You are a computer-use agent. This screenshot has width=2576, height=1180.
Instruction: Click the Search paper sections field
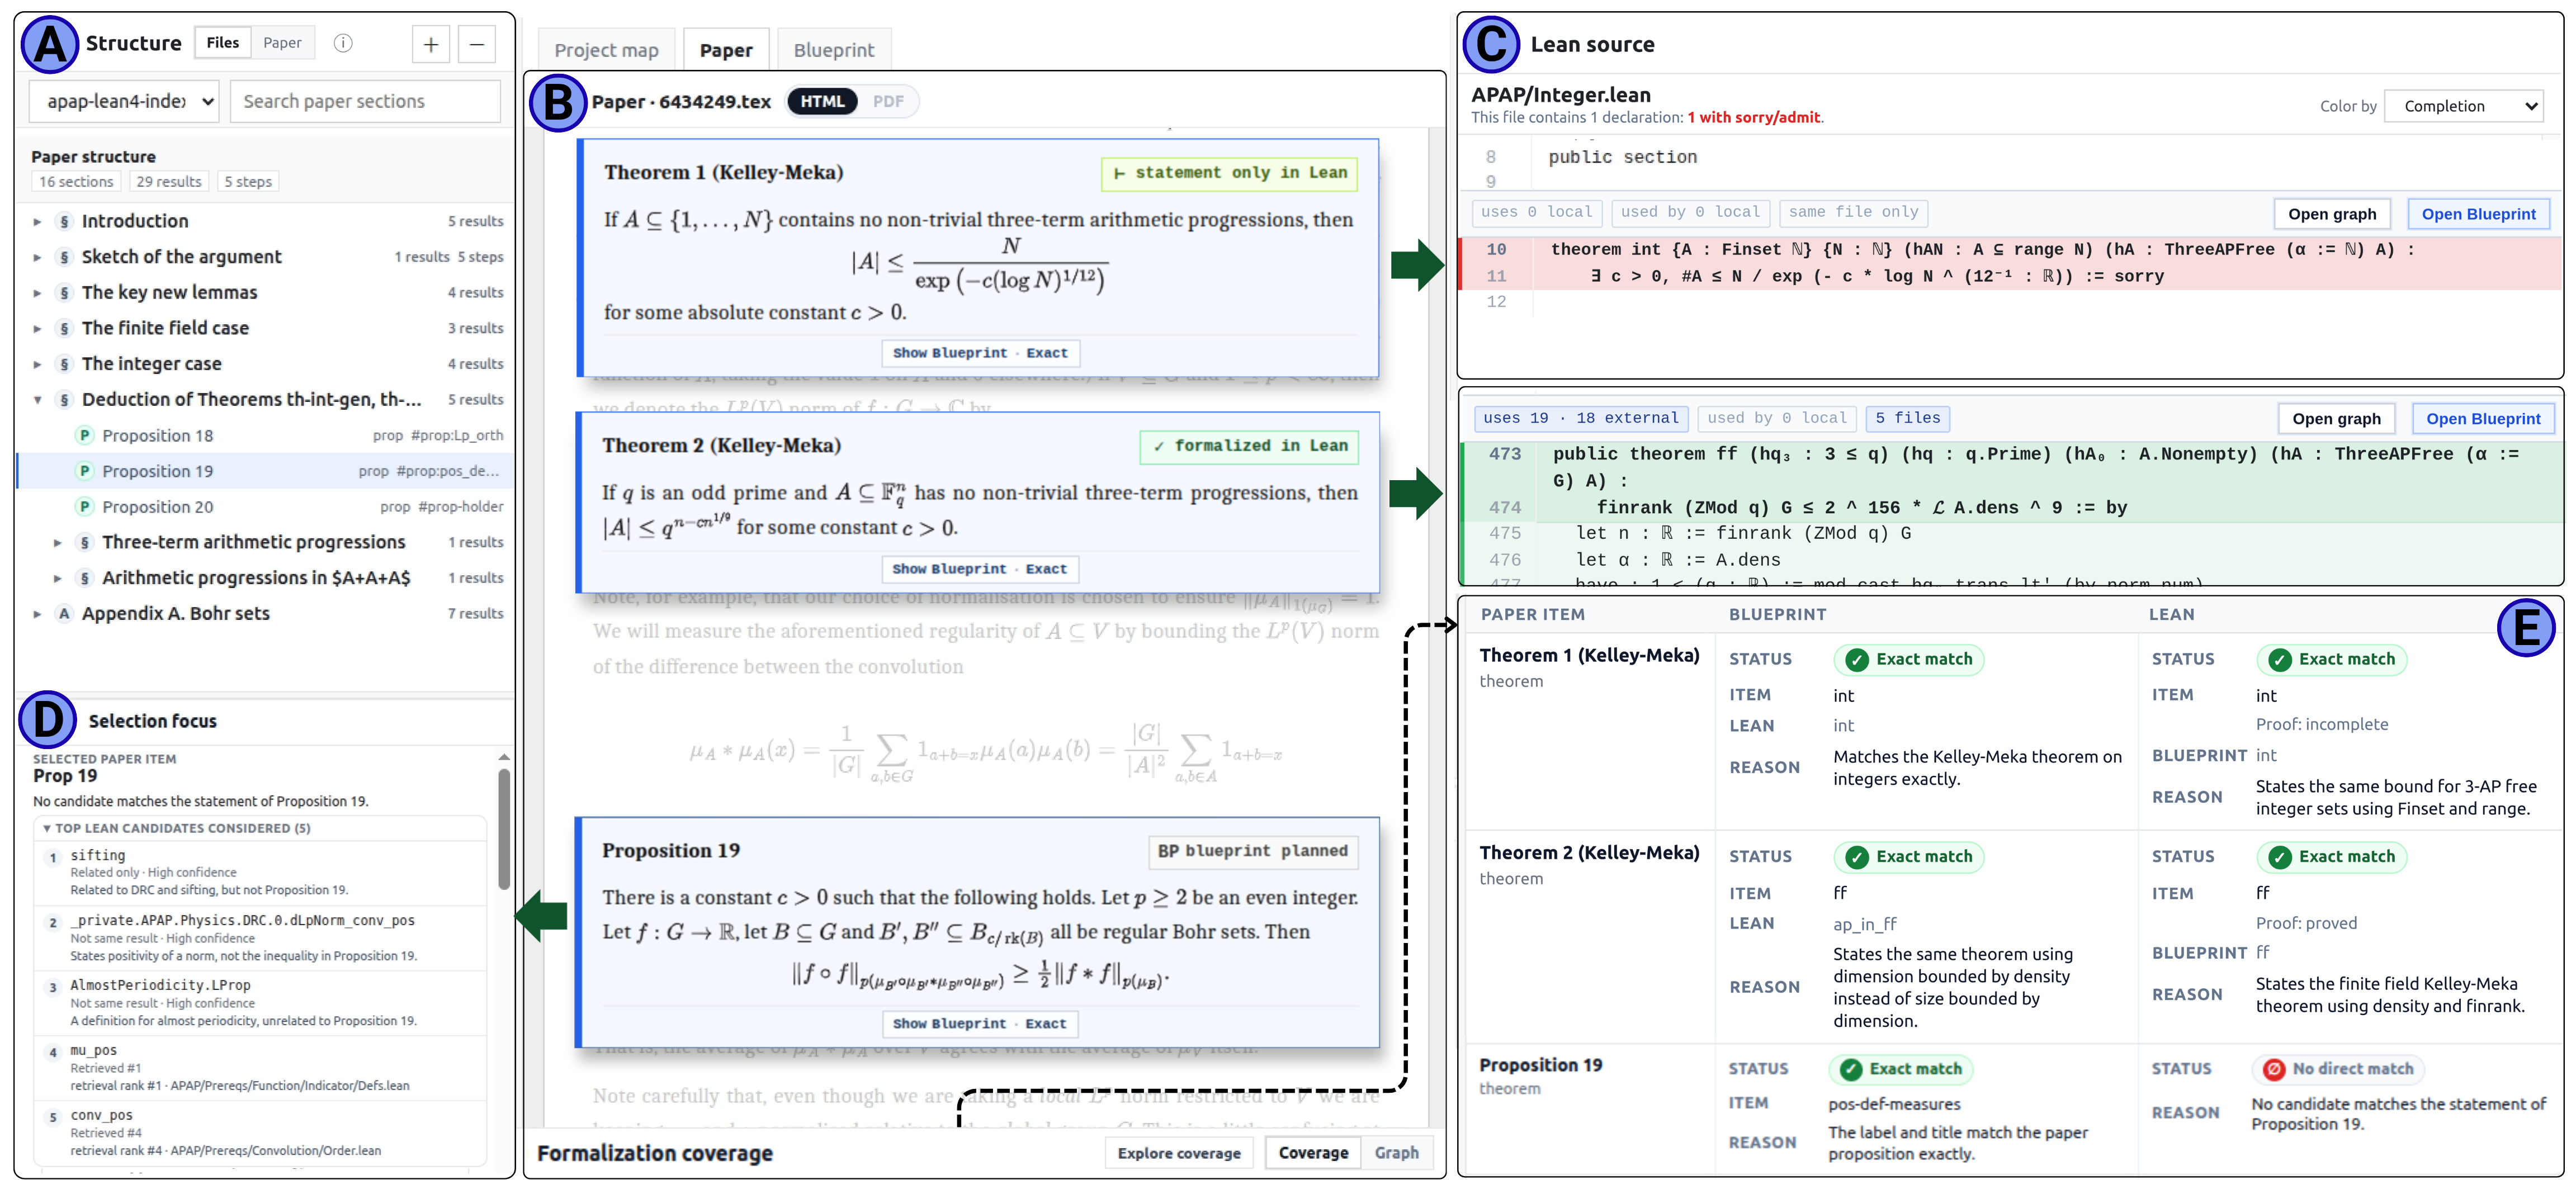(365, 101)
